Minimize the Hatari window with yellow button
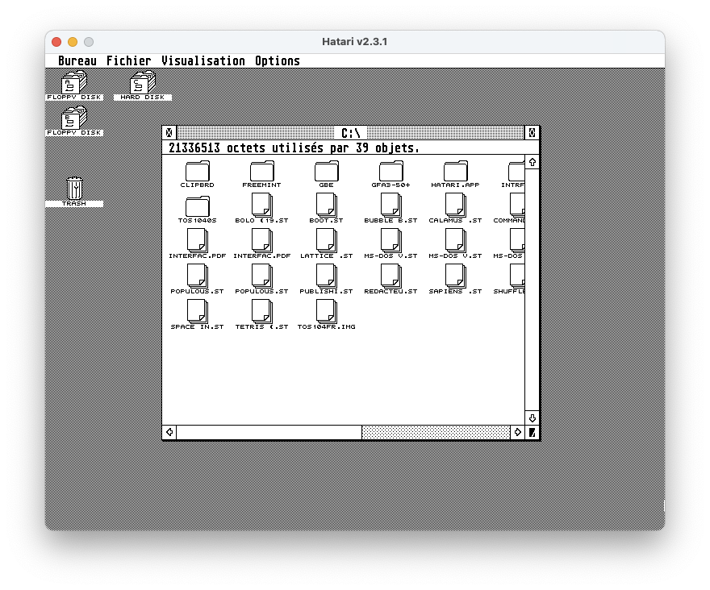Screen dimensions: 710x590 [x=73, y=42]
